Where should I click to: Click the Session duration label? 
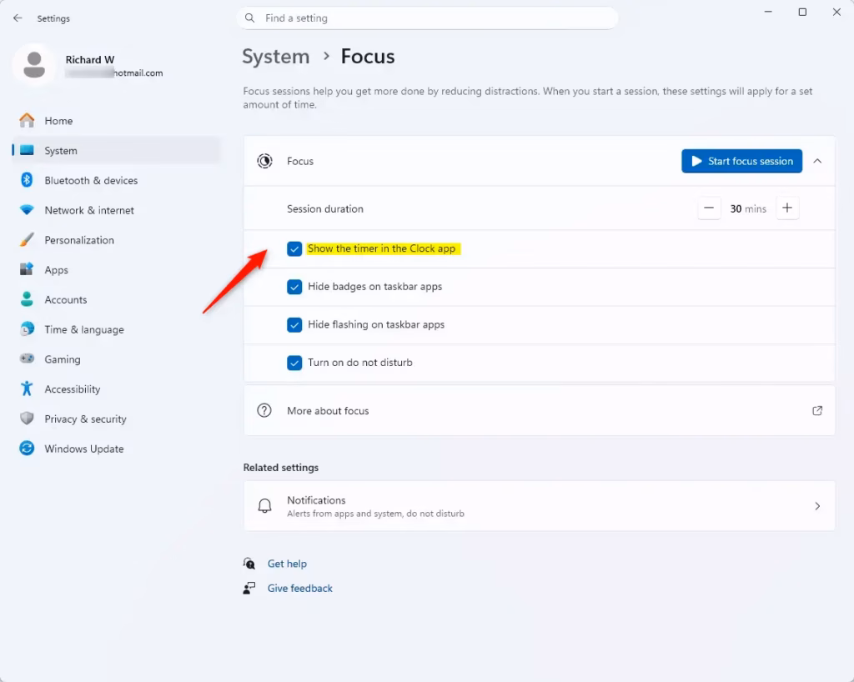pyautogui.click(x=324, y=208)
